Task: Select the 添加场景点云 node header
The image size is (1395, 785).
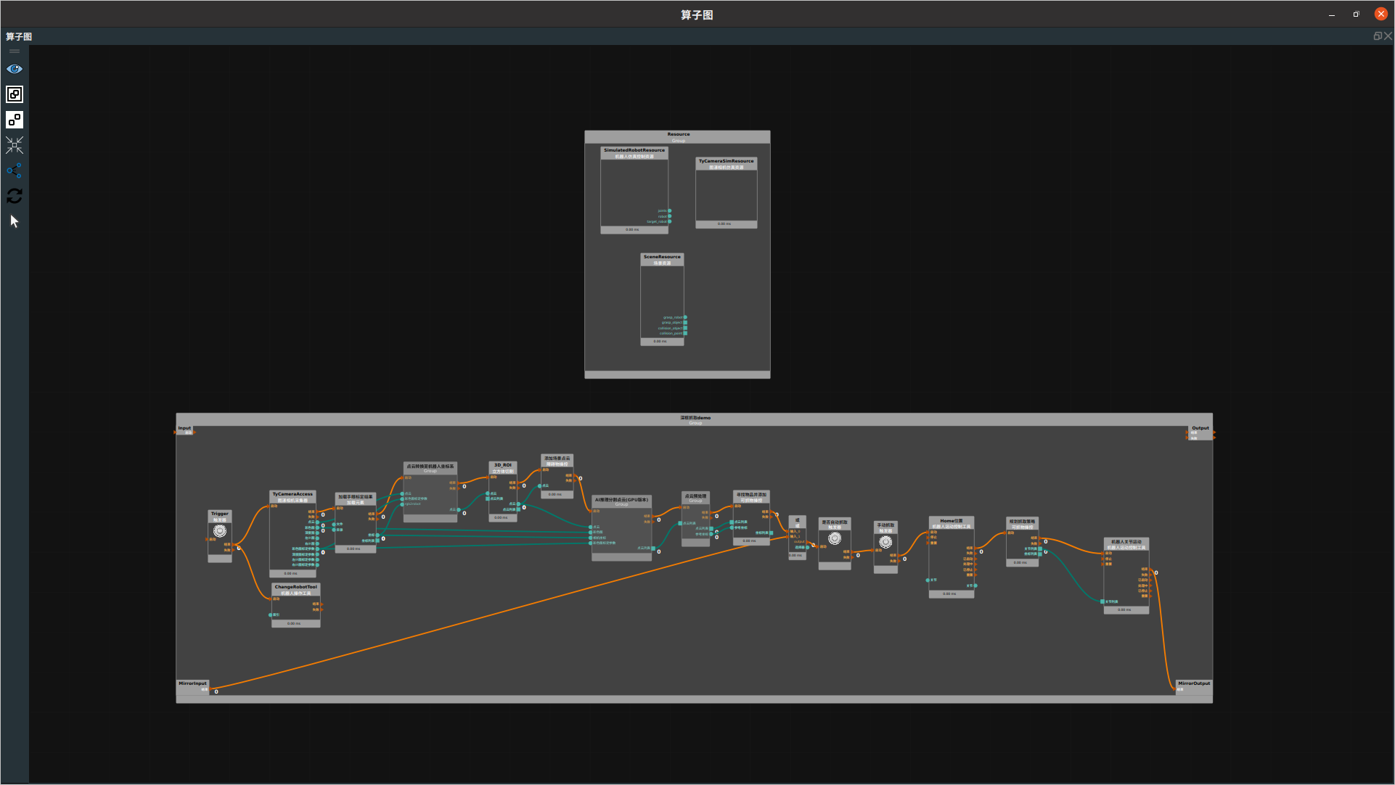Action: [x=557, y=461]
